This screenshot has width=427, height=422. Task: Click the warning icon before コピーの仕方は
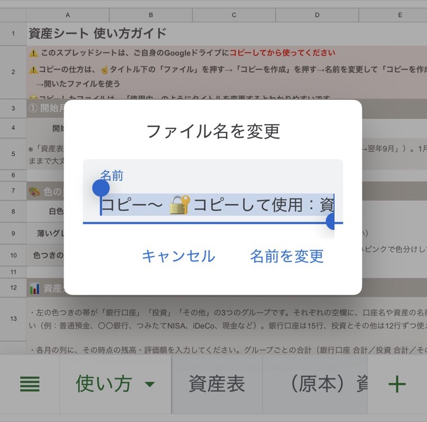(33, 70)
